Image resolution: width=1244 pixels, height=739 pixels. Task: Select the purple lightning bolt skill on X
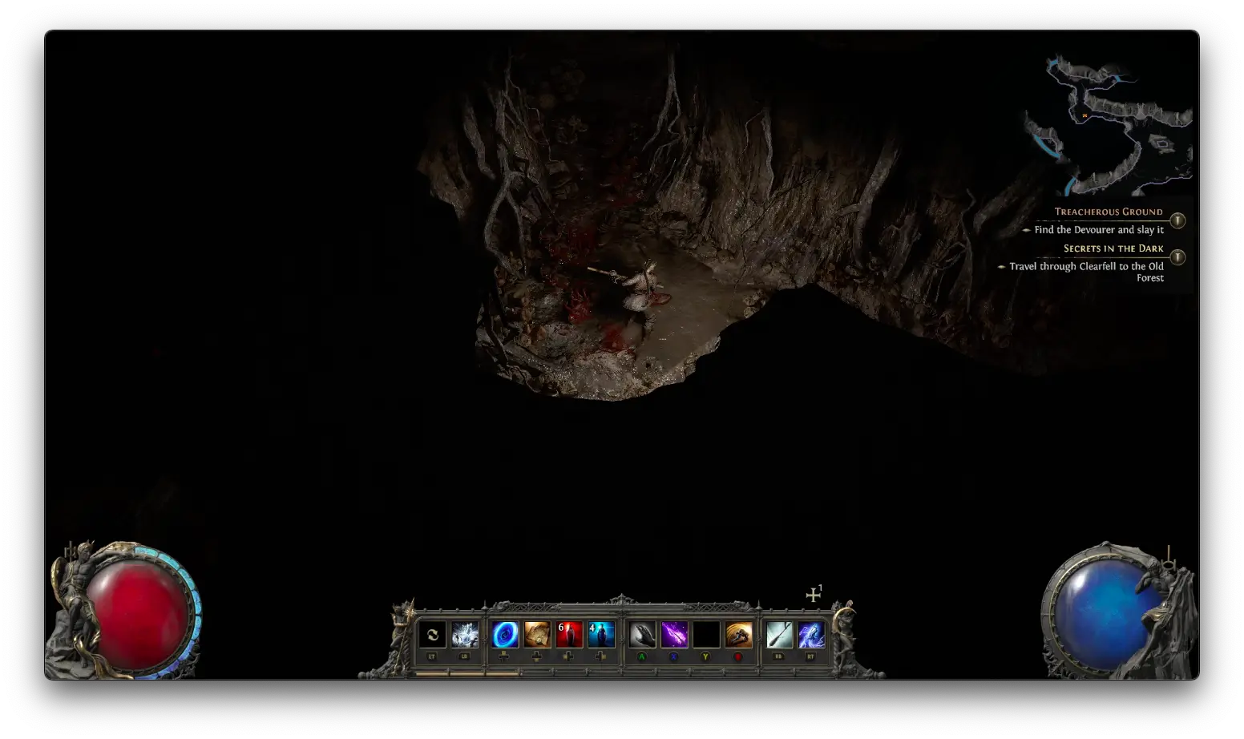[674, 635]
